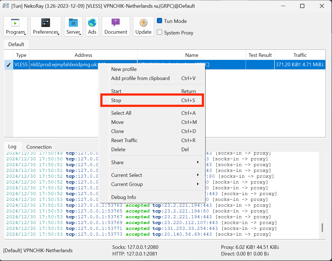This screenshot has width=332, height=261.
Task: Open the Document help icon
Action: [x=116, y=23]
